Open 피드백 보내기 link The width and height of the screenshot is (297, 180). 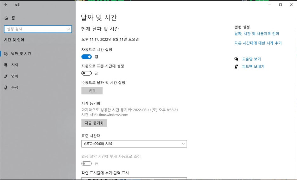point(253,66)
